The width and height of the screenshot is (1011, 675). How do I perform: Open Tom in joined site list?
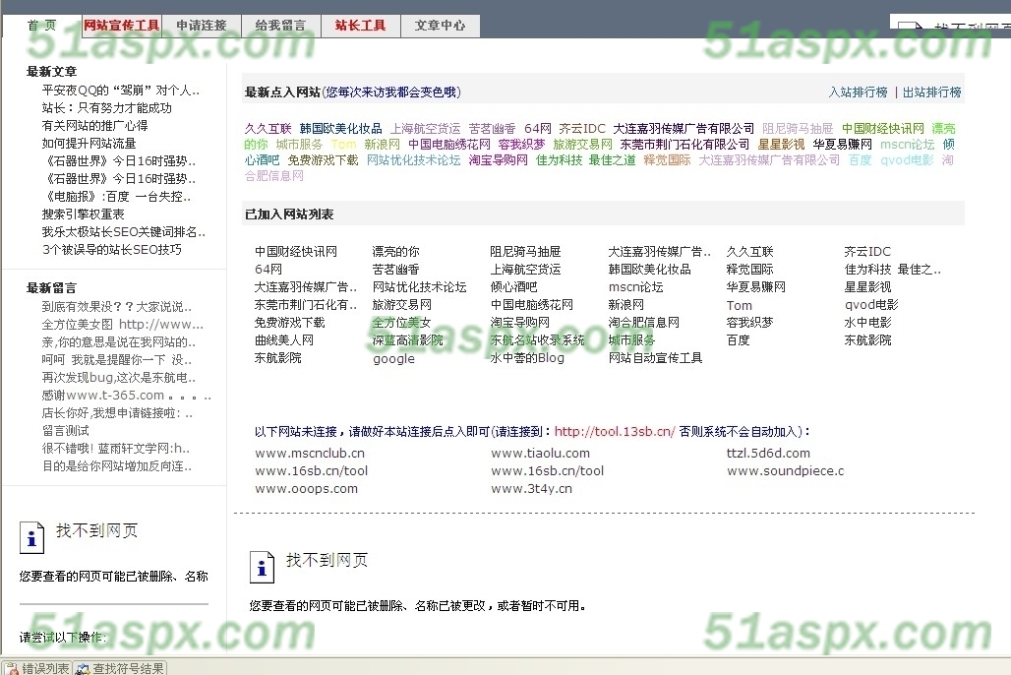coord(740,305)
